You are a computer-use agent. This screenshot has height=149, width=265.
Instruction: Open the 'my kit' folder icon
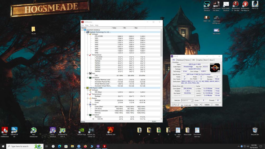[x=33, y=29]
